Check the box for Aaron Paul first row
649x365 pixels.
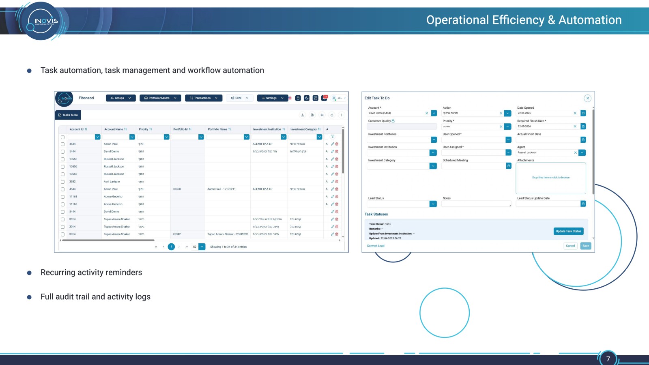coord(63,144)
